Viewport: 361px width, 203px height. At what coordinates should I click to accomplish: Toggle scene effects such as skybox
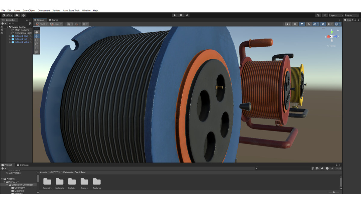pyautogui.click(x=315, y=24)
